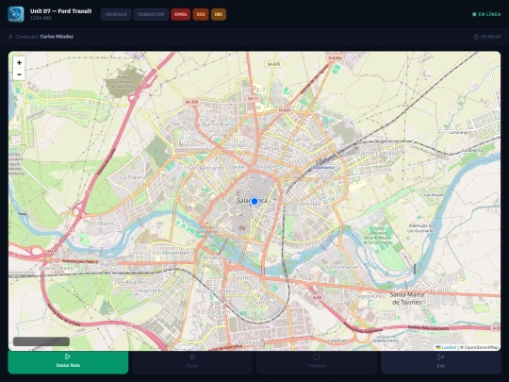The width and height of the screenshot is (509, 382).
Task: Click the San Bernardo map label
Action: 205,168
